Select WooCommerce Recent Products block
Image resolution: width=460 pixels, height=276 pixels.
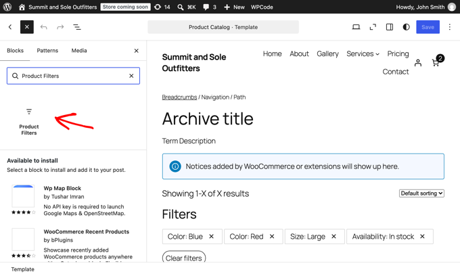(x=87, y=232)
